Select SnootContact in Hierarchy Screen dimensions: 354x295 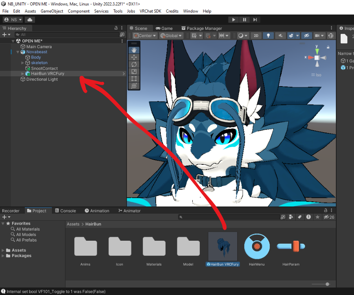coord(44,68)
